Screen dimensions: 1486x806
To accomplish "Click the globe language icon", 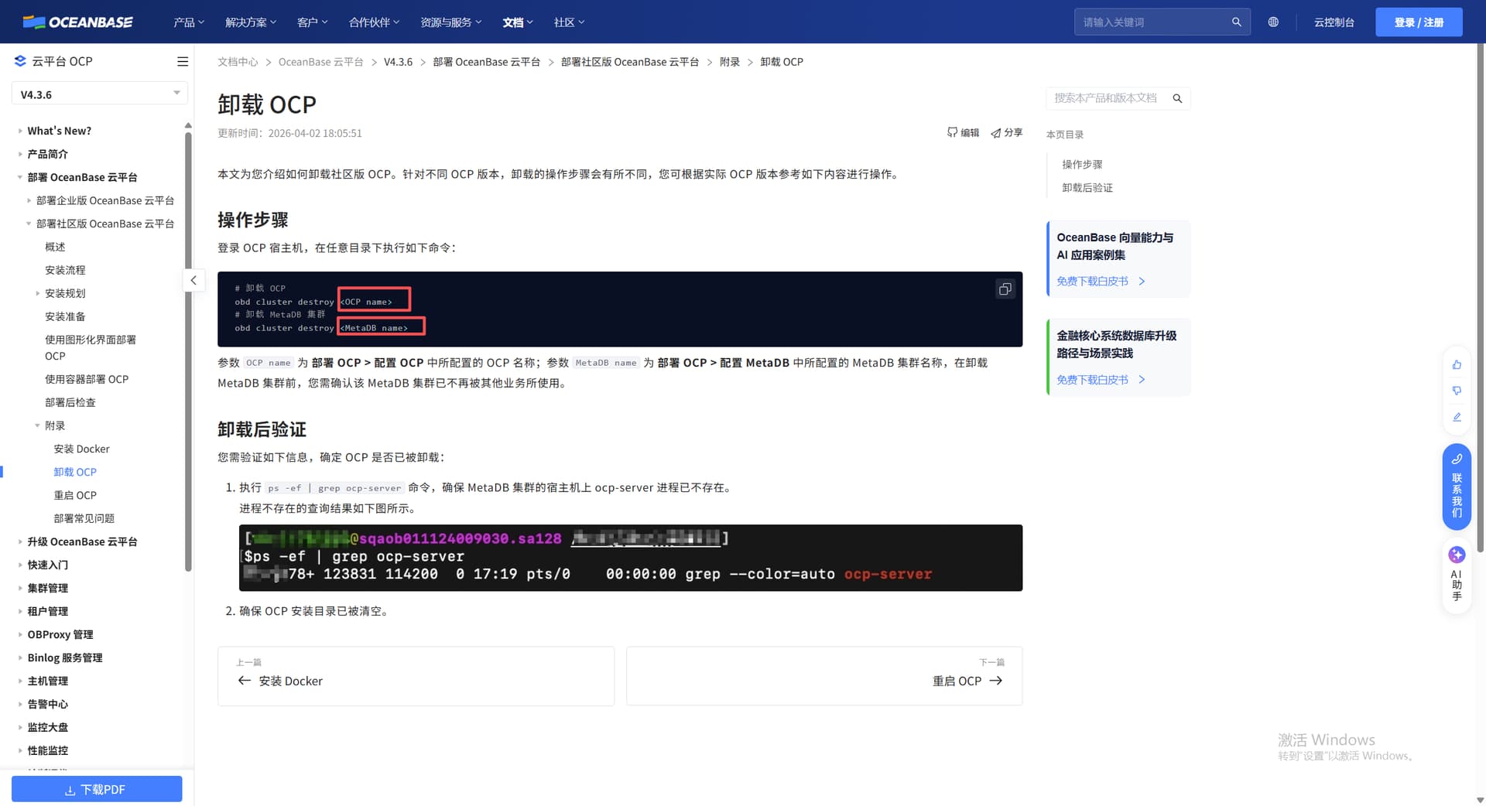I will [x=1273, y=22].
